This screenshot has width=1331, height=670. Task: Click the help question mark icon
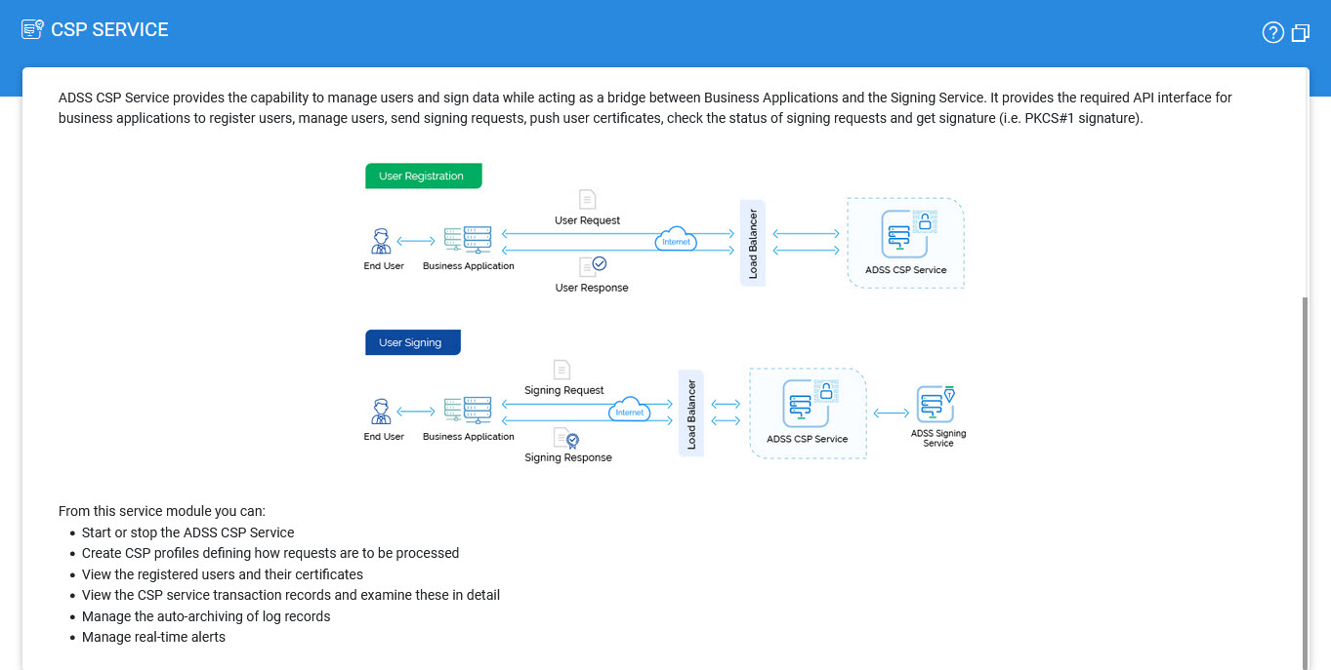1272,33
